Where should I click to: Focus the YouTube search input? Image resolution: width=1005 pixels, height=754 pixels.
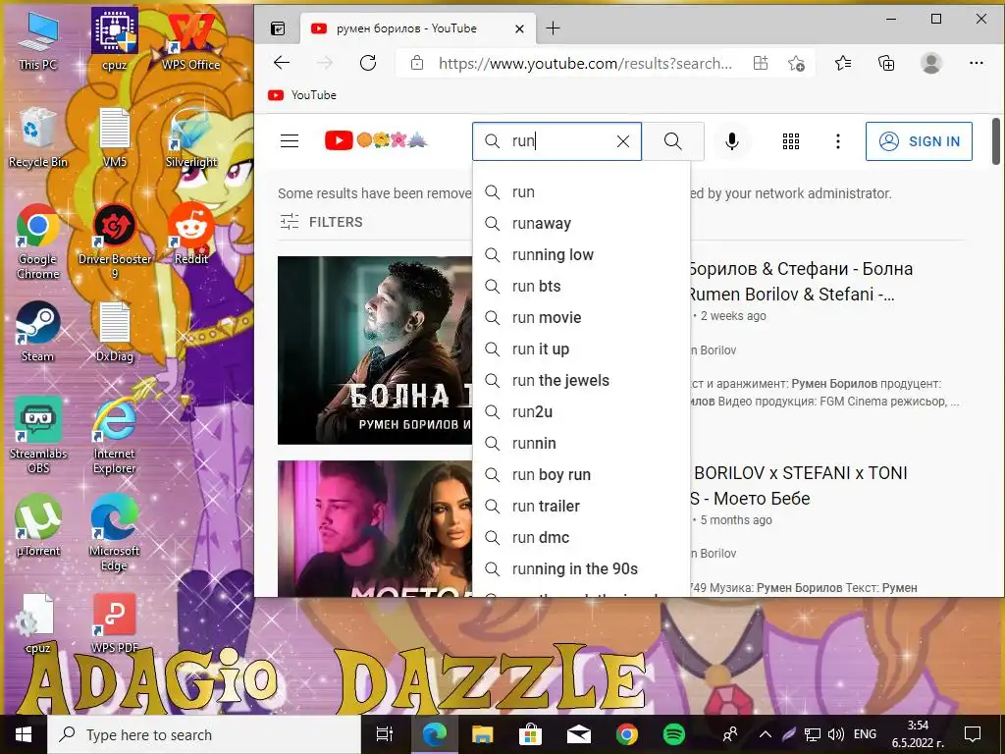557,141
